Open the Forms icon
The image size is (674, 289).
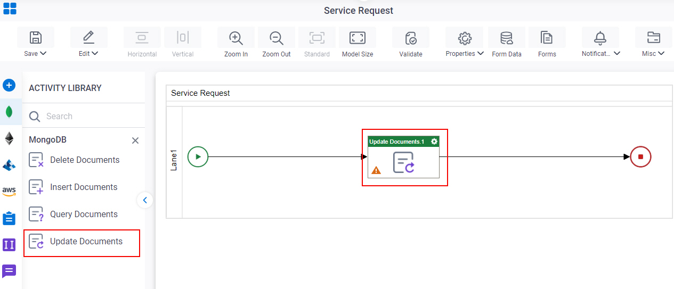click(x=547, y=38)
